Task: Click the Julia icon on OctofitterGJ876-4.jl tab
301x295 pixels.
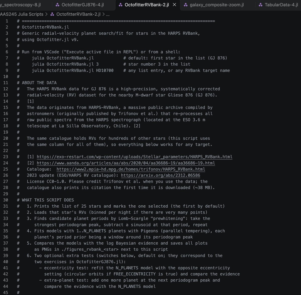Action: tap(57, 5)
